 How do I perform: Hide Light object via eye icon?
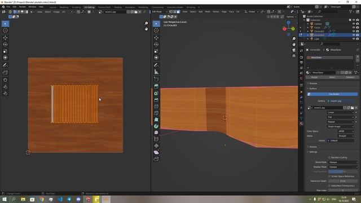[354, 39]
